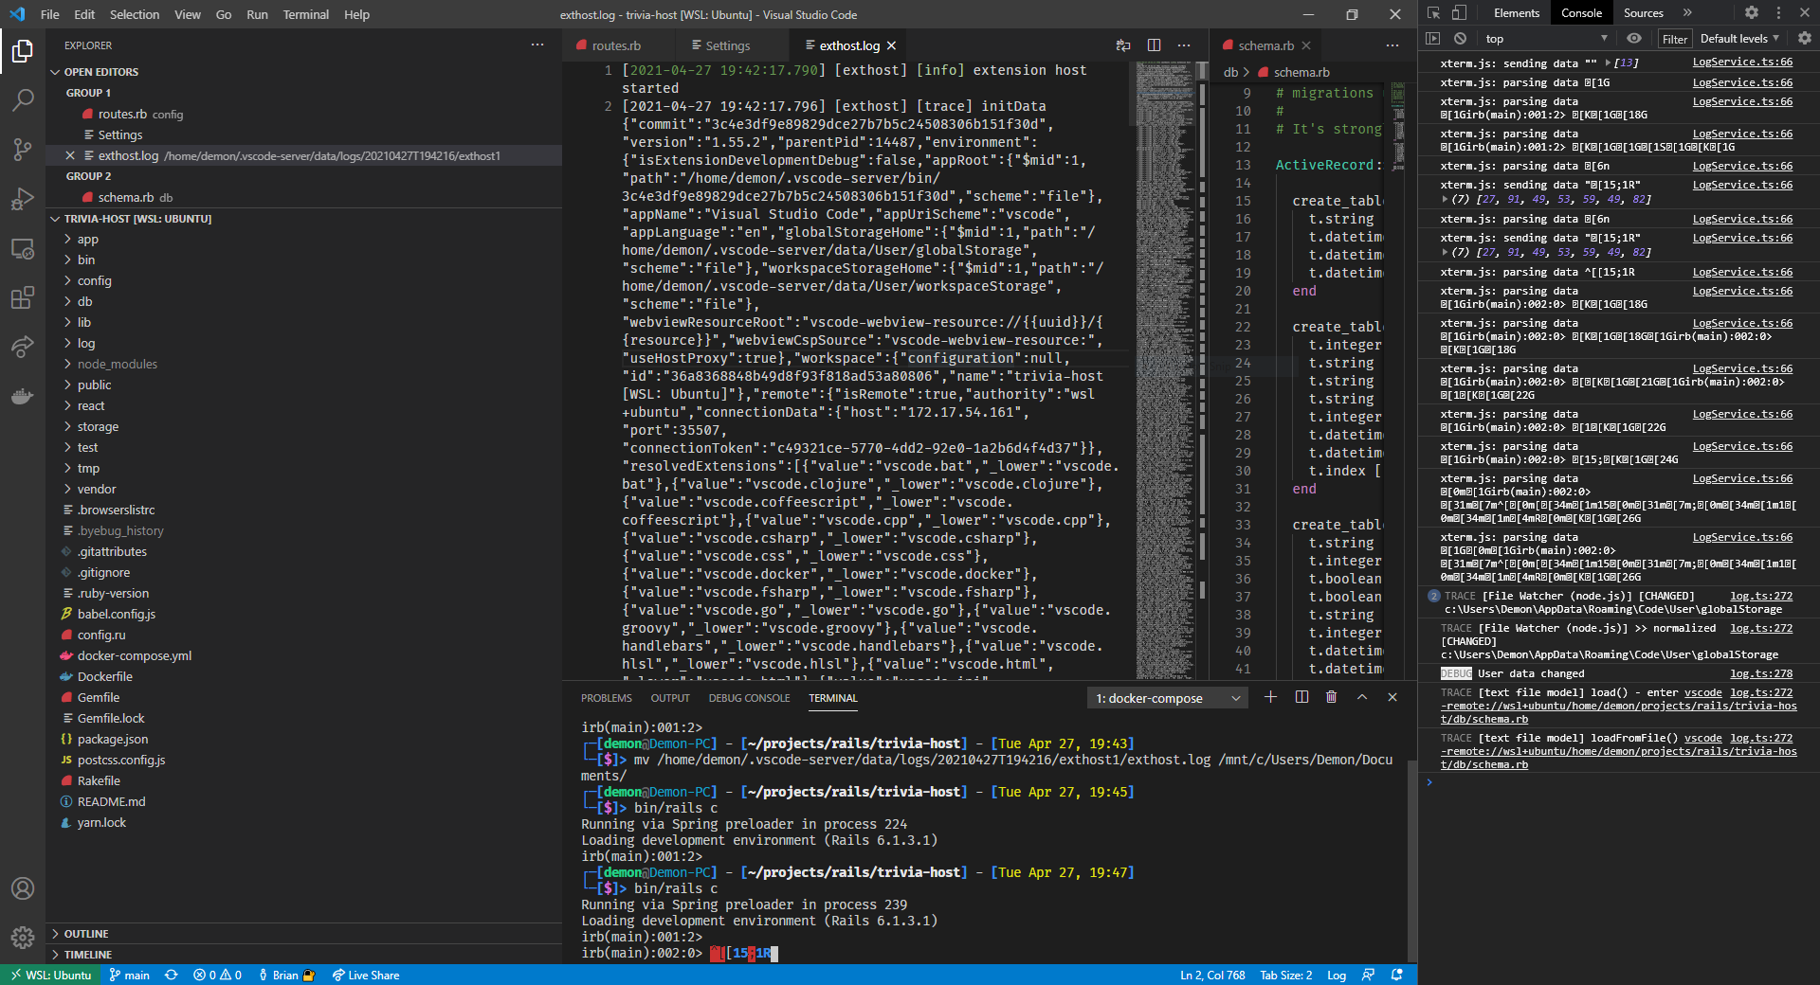
Task: Expand the OUTLINE section
Action: (86, 933)
